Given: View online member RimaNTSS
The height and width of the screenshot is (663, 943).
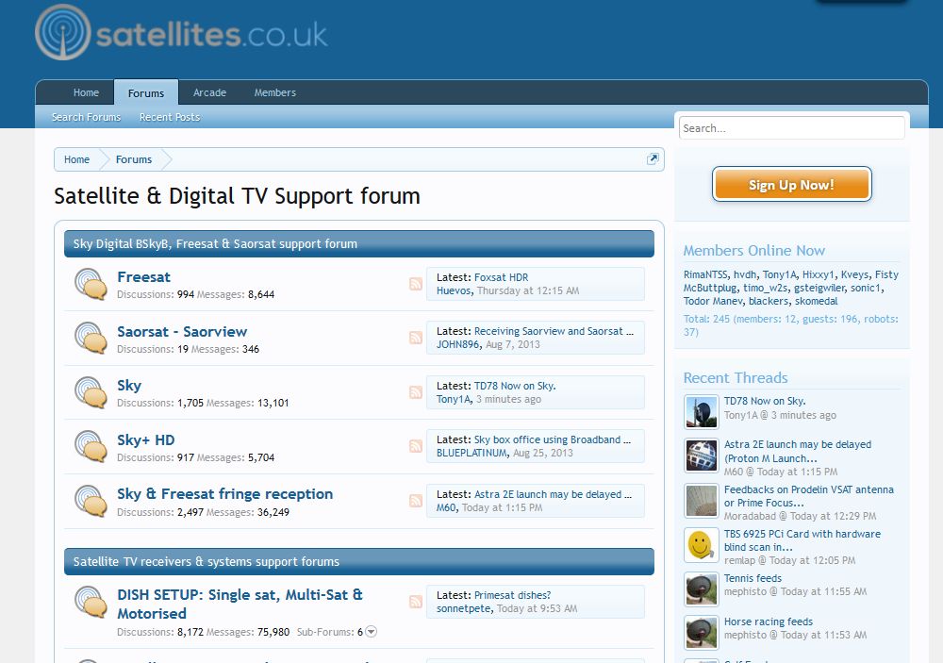Looking at the screenshot, I should 704,274.
